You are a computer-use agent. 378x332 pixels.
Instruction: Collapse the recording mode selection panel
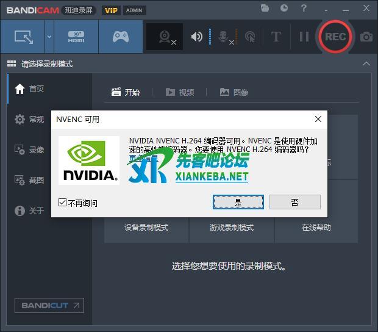point(366,64)
